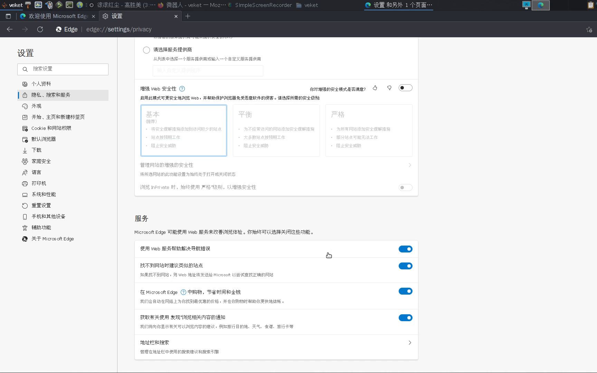The height and width of the screenshot is (373, 597).
Task: Select the 请选择服务提供商 radio option
Action: pos(146,50)
